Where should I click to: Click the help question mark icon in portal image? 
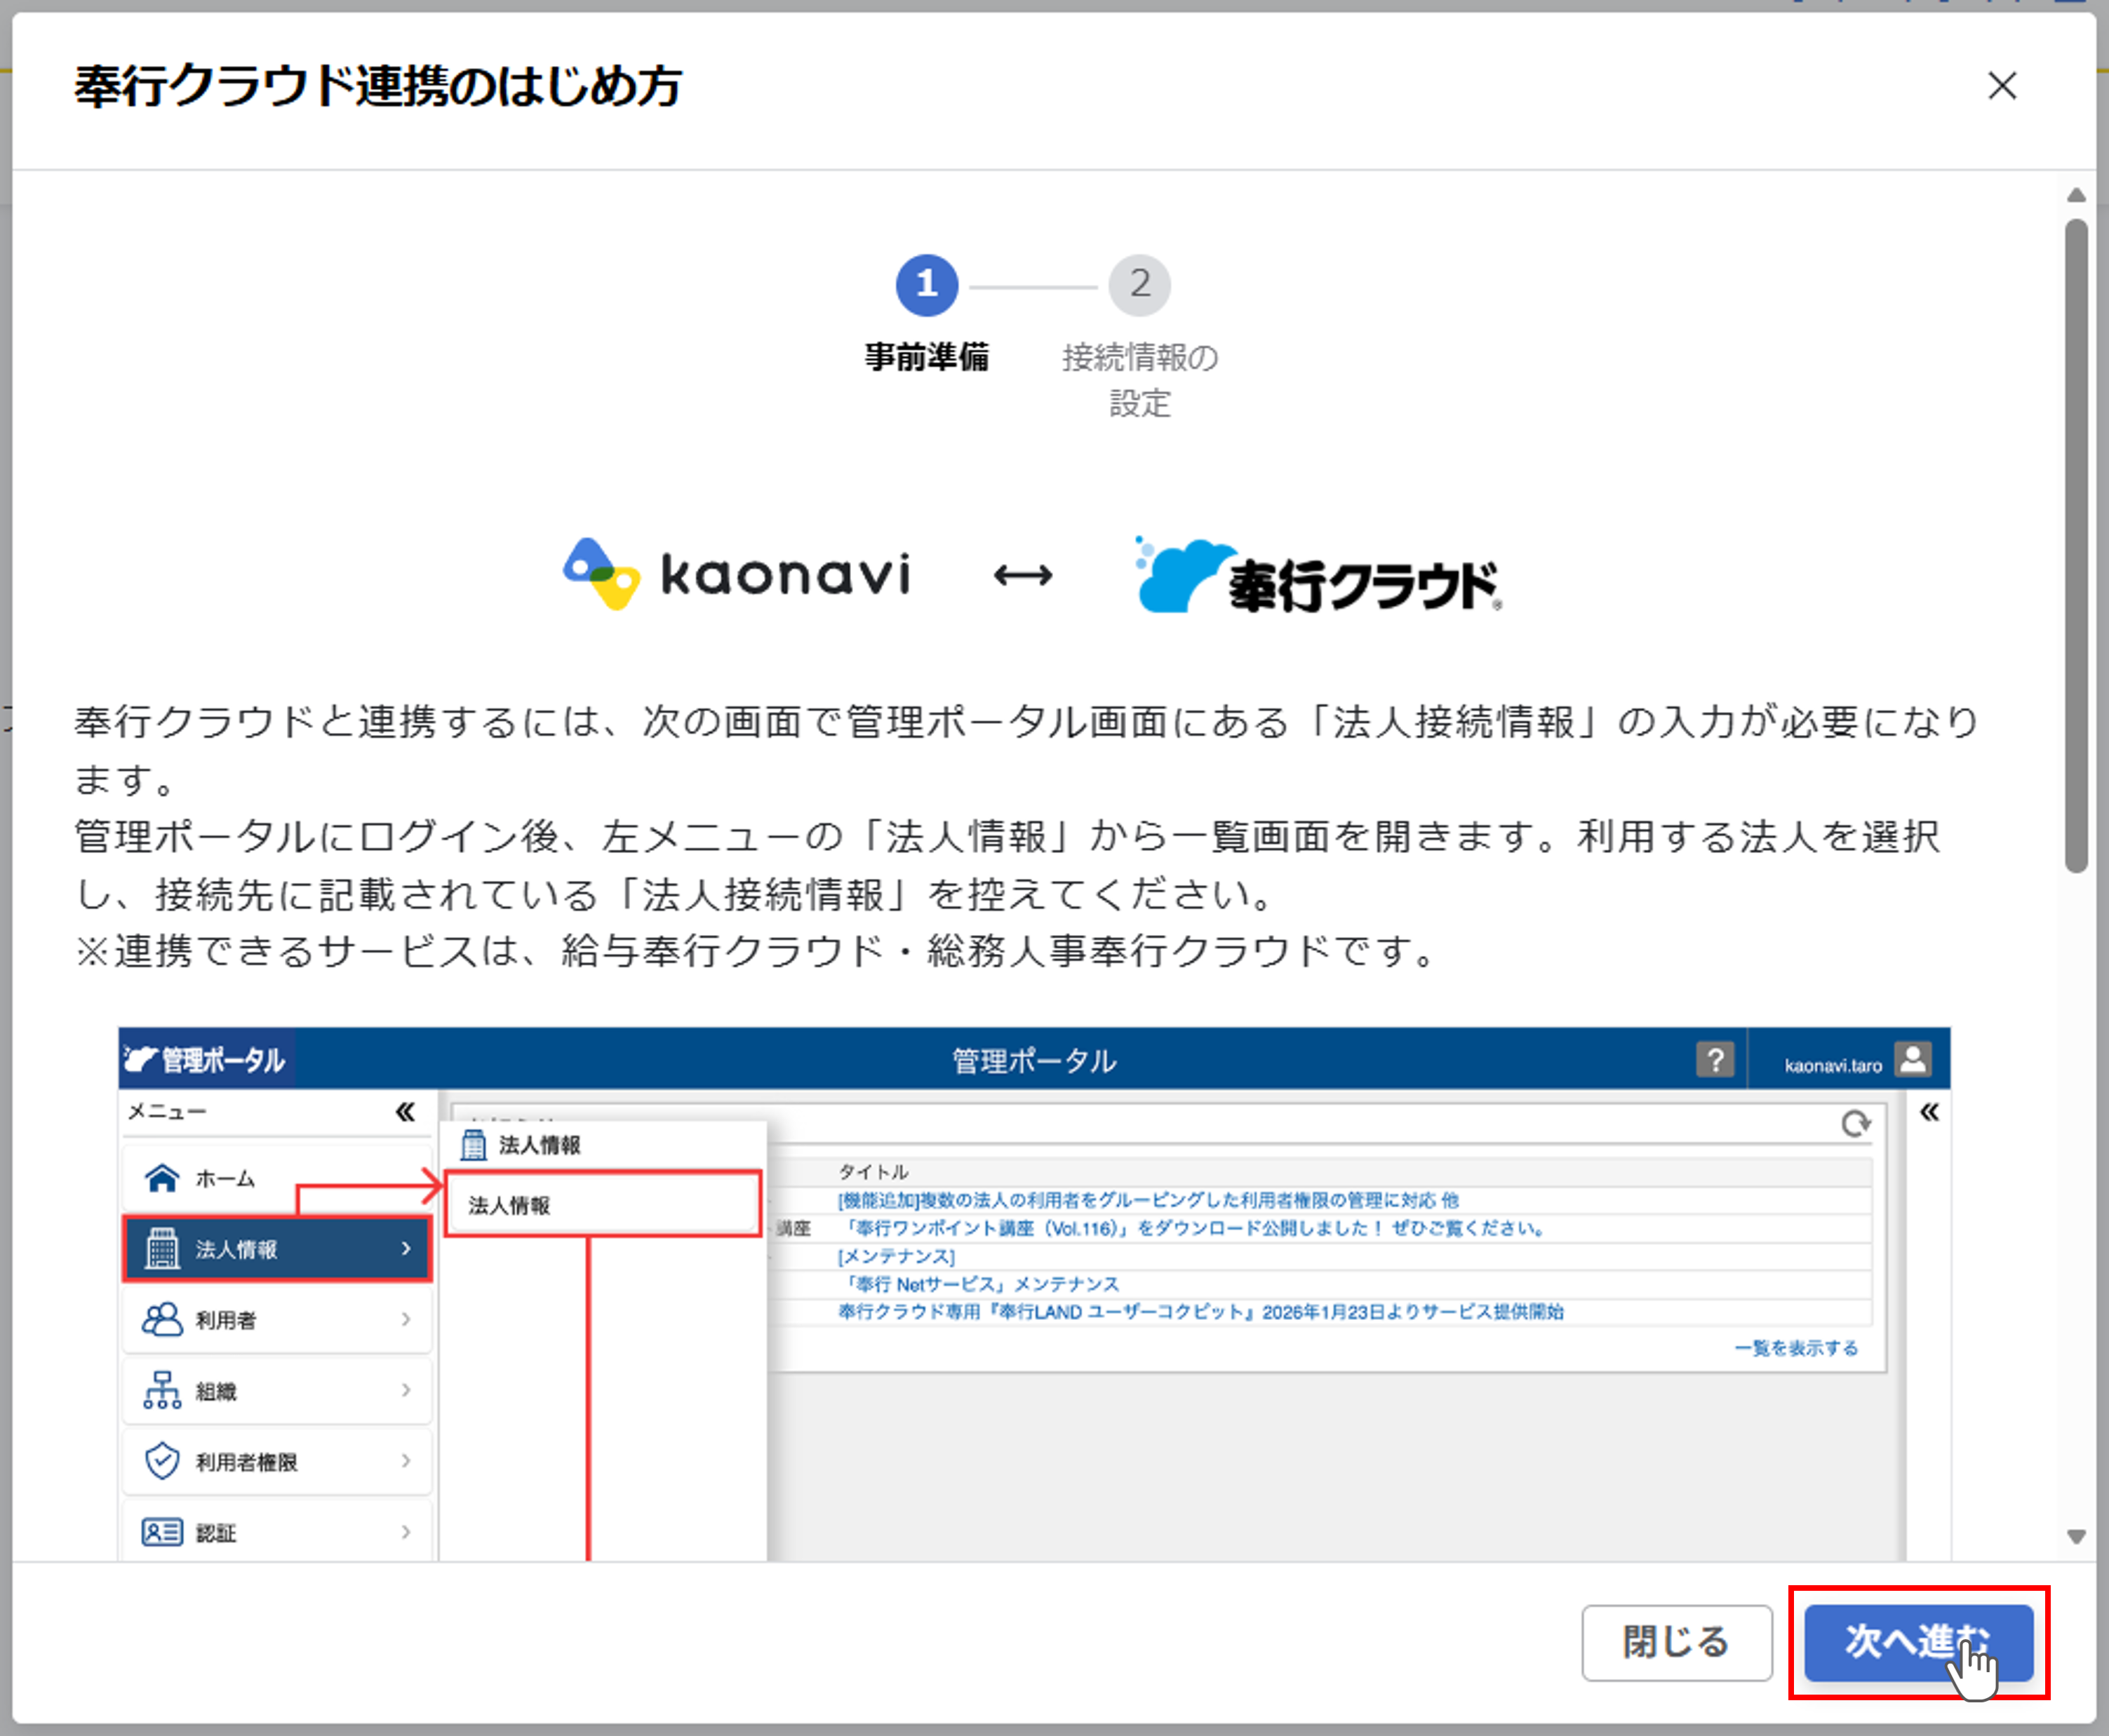coord(1715,1059)
